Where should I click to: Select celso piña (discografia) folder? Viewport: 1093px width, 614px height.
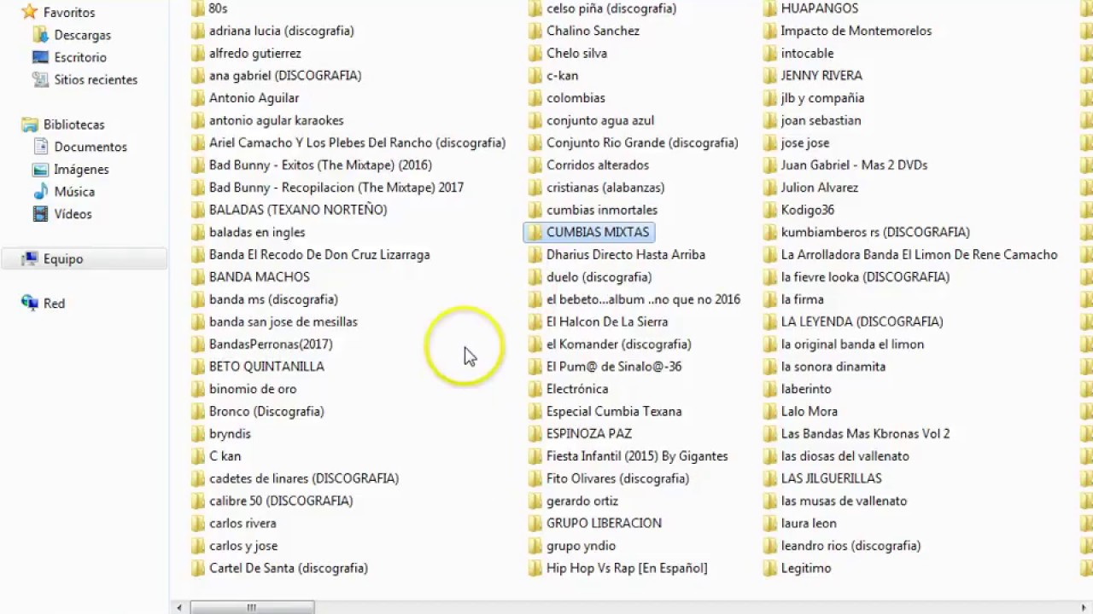click(611, 9)
